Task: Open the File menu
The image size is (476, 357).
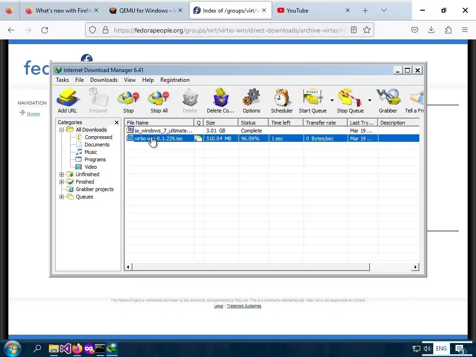Action: click(x=79, y=80)
